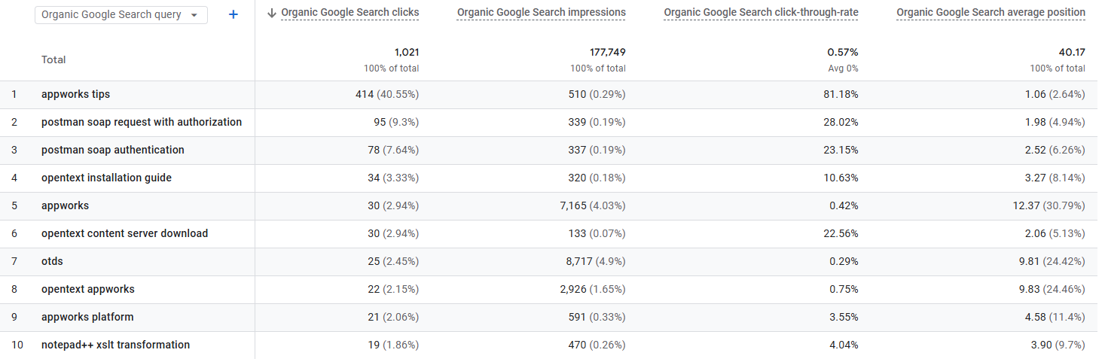This screenshot has width=1105, height=362.
Task: Select the 'postman soap authentication' row
Action: [x=113, y=151]
